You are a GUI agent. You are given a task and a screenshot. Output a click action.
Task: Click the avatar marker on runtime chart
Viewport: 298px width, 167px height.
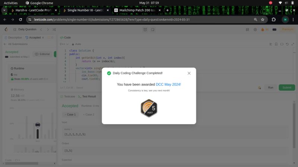pyautogui.click(x=38, y=125)
